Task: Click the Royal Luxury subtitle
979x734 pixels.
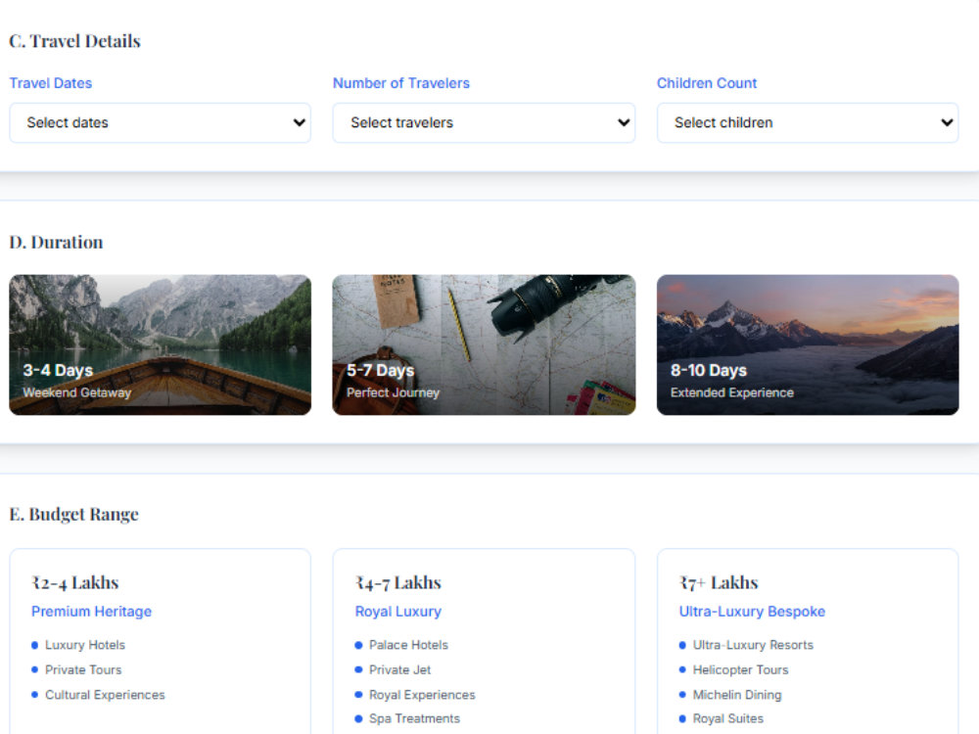Action: tap(397, 612)
